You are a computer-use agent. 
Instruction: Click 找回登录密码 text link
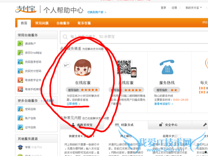(x=33, y=62)
